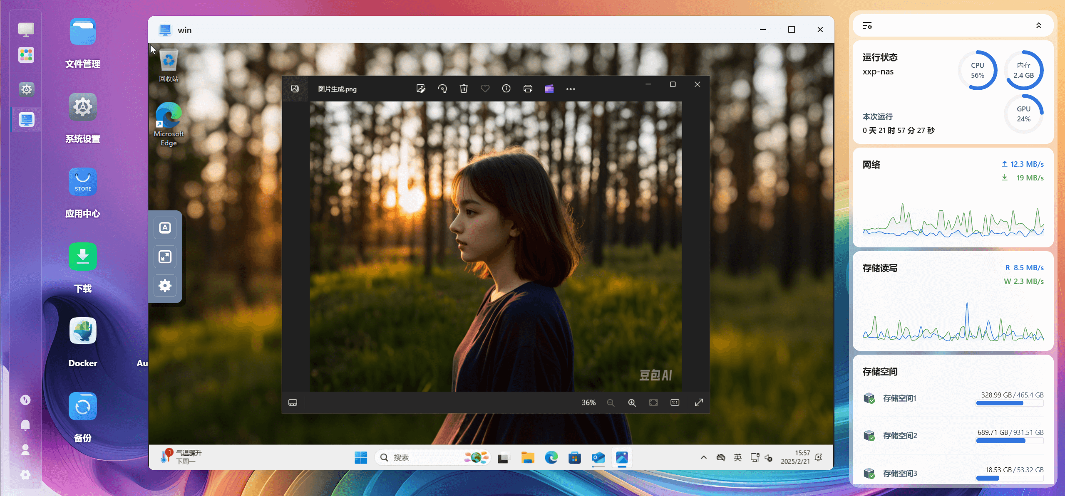Screen dimensions: 1065x496
Task: Click the 英 input method indicator
Action: click(x=737, y=457)
